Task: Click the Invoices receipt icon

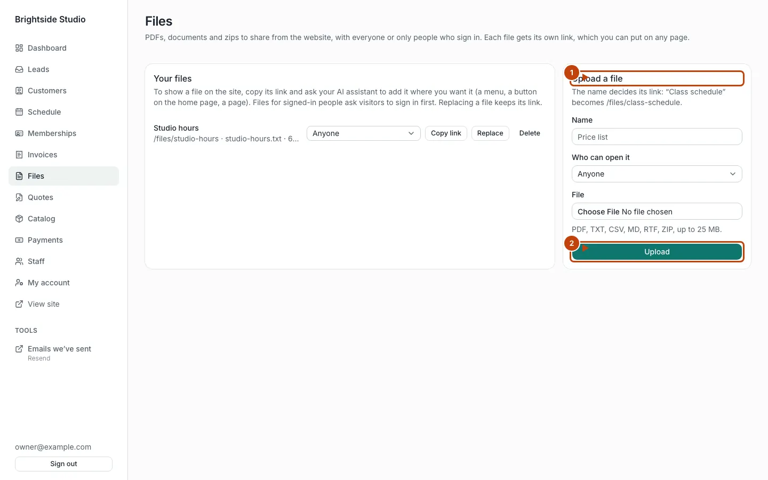Action: [19, 155]
